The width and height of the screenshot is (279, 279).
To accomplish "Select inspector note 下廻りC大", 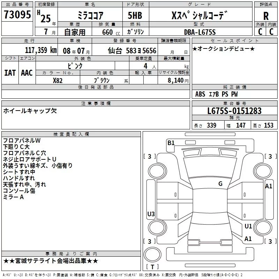I will click(x=16, y=146).
